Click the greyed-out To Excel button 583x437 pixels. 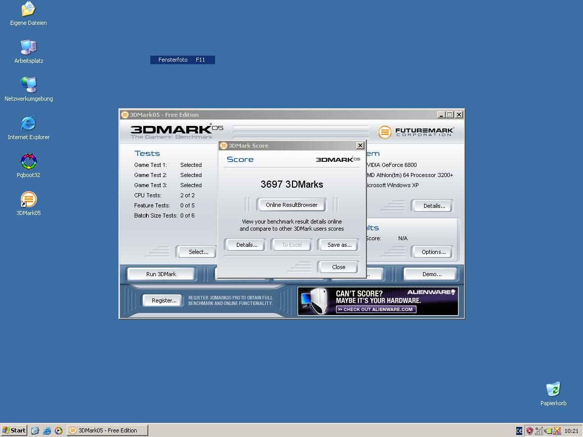[292, 245]
